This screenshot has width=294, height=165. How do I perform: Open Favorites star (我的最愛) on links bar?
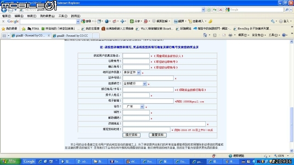[9, 28]
